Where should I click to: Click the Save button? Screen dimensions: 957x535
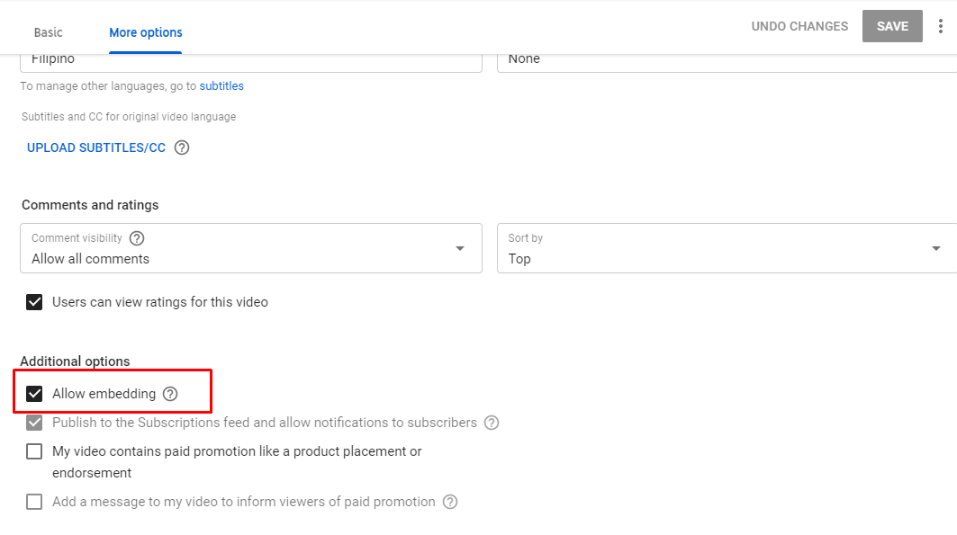coord(892,26)
